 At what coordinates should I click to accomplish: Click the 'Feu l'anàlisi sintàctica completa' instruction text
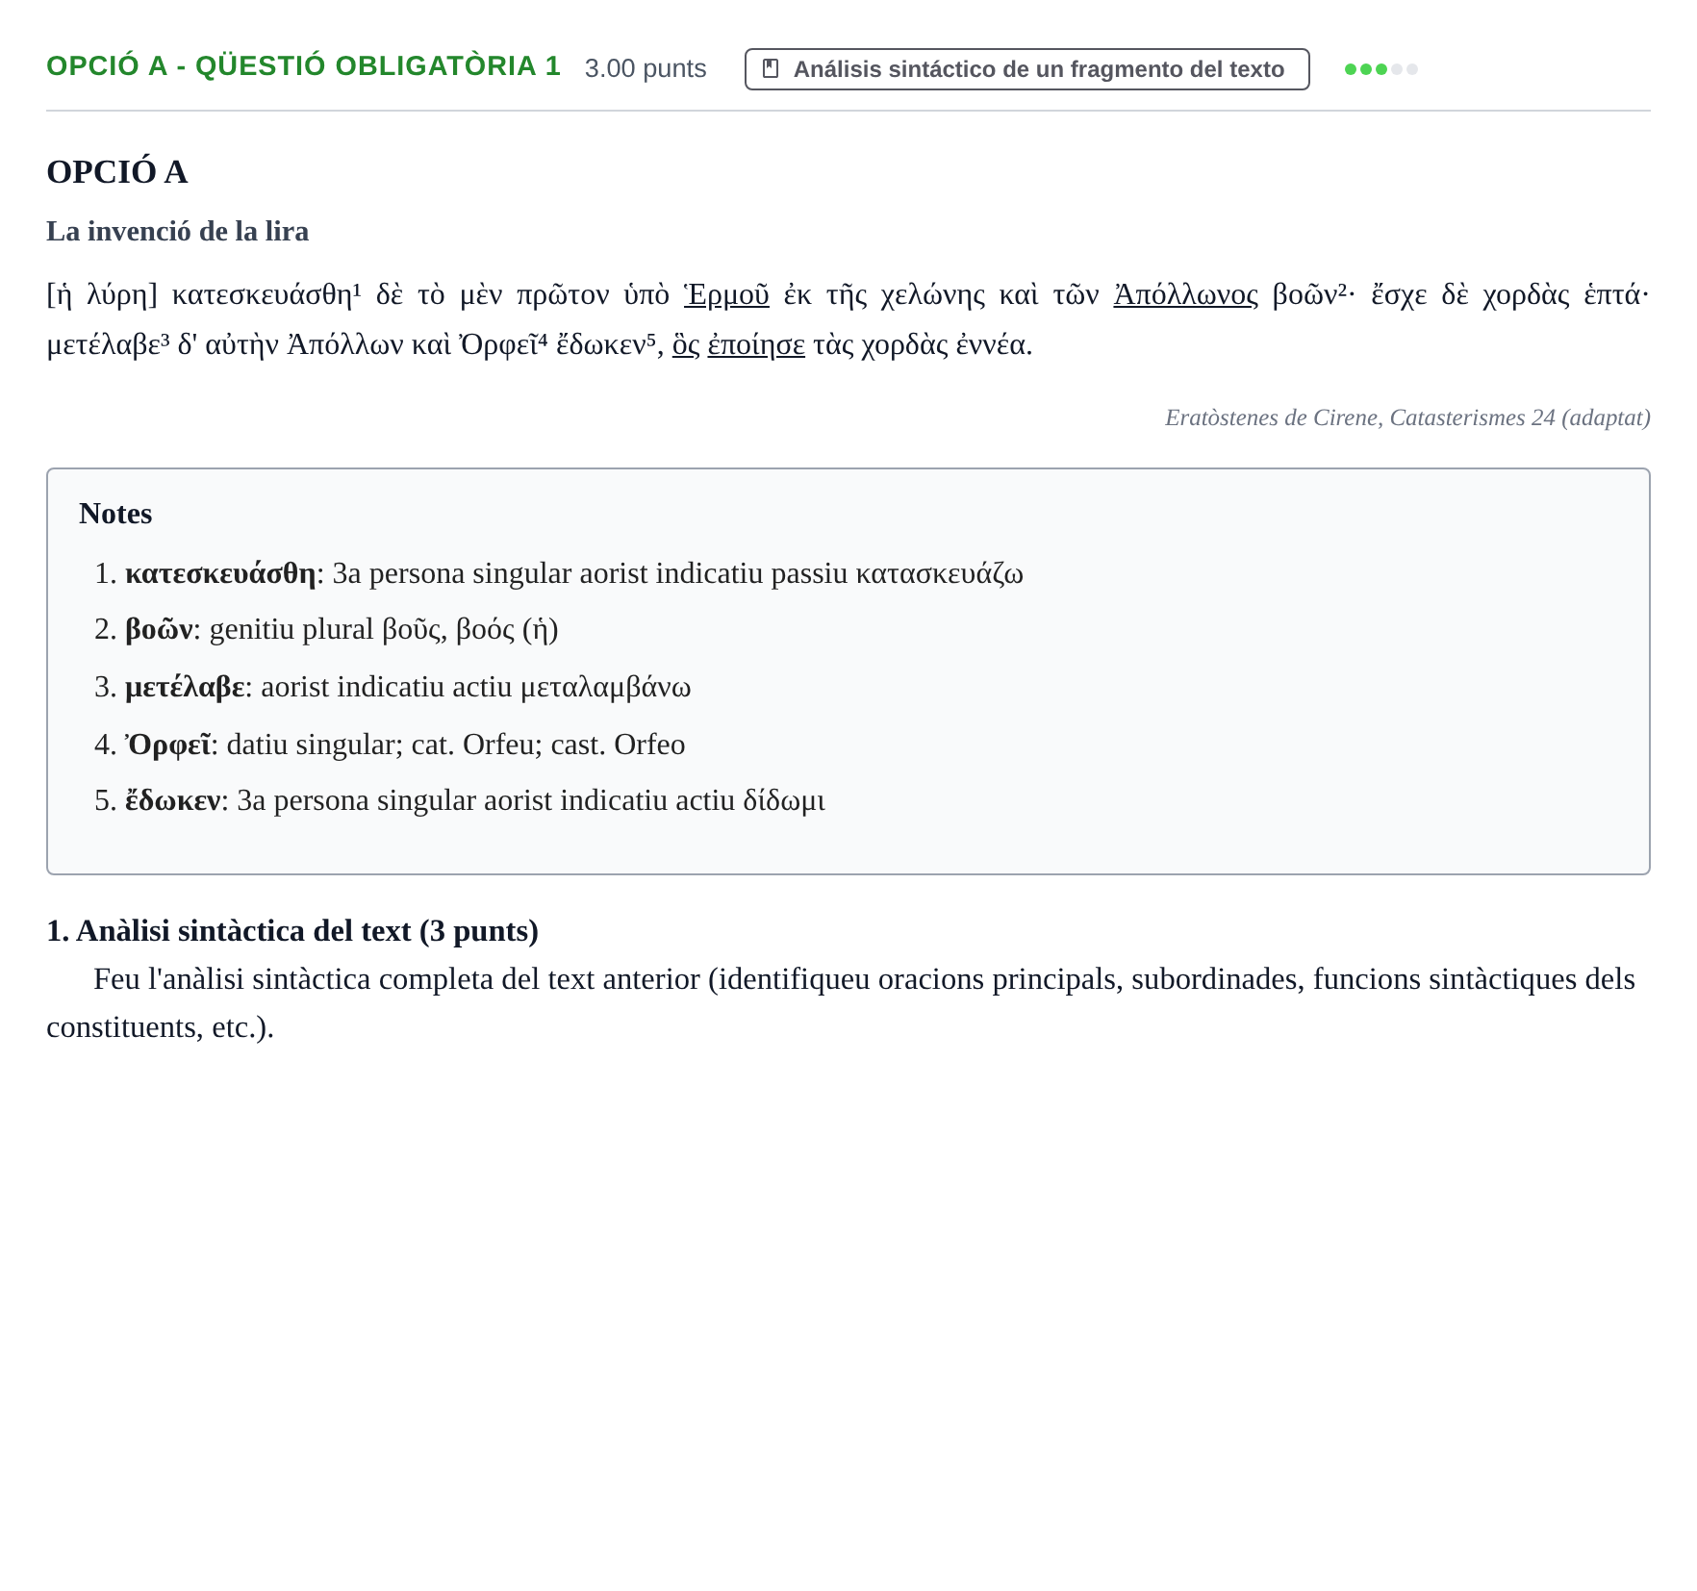(841, 1003)
